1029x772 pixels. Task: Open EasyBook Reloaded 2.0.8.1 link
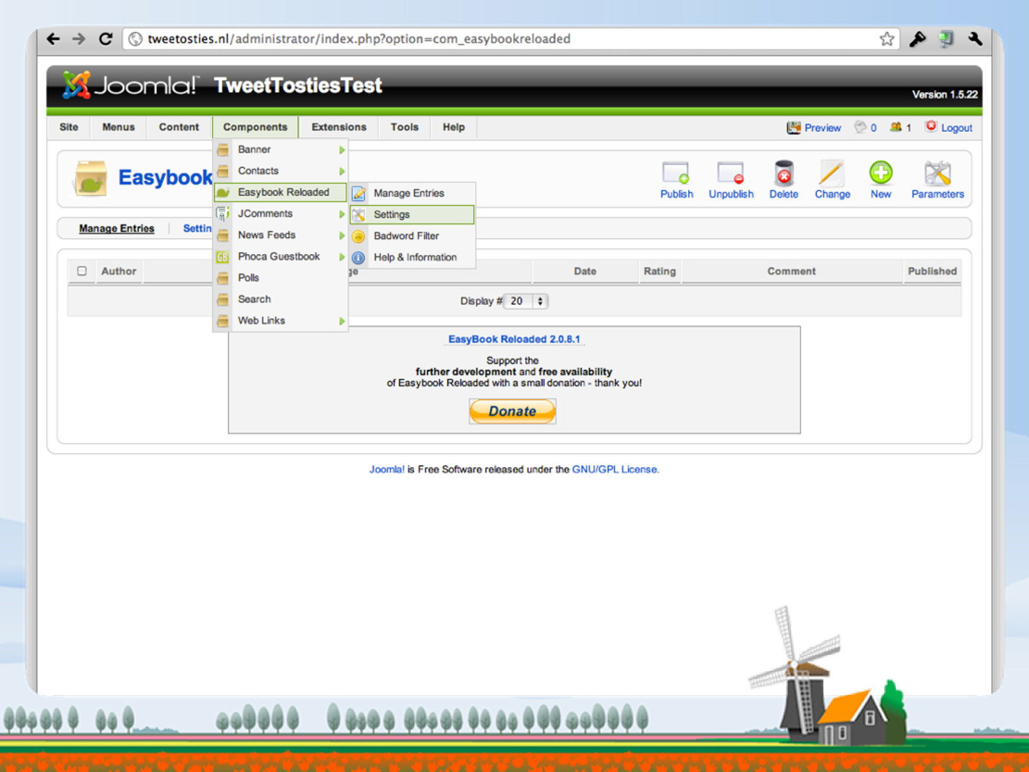pos(514,339)
